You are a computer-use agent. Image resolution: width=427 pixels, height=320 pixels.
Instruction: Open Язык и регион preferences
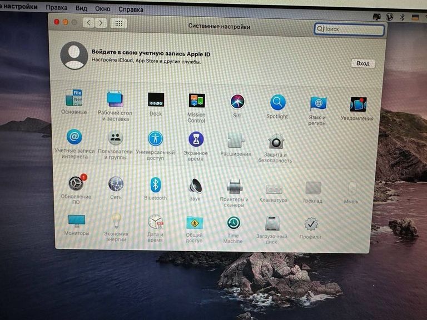coord(317,104)
